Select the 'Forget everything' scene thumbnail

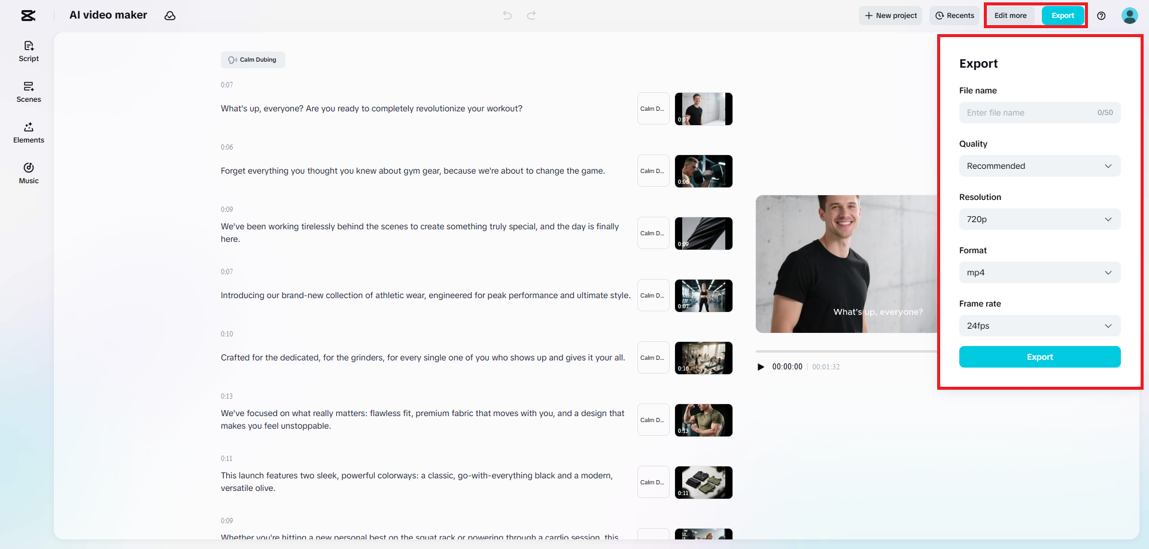coord(704,171)
